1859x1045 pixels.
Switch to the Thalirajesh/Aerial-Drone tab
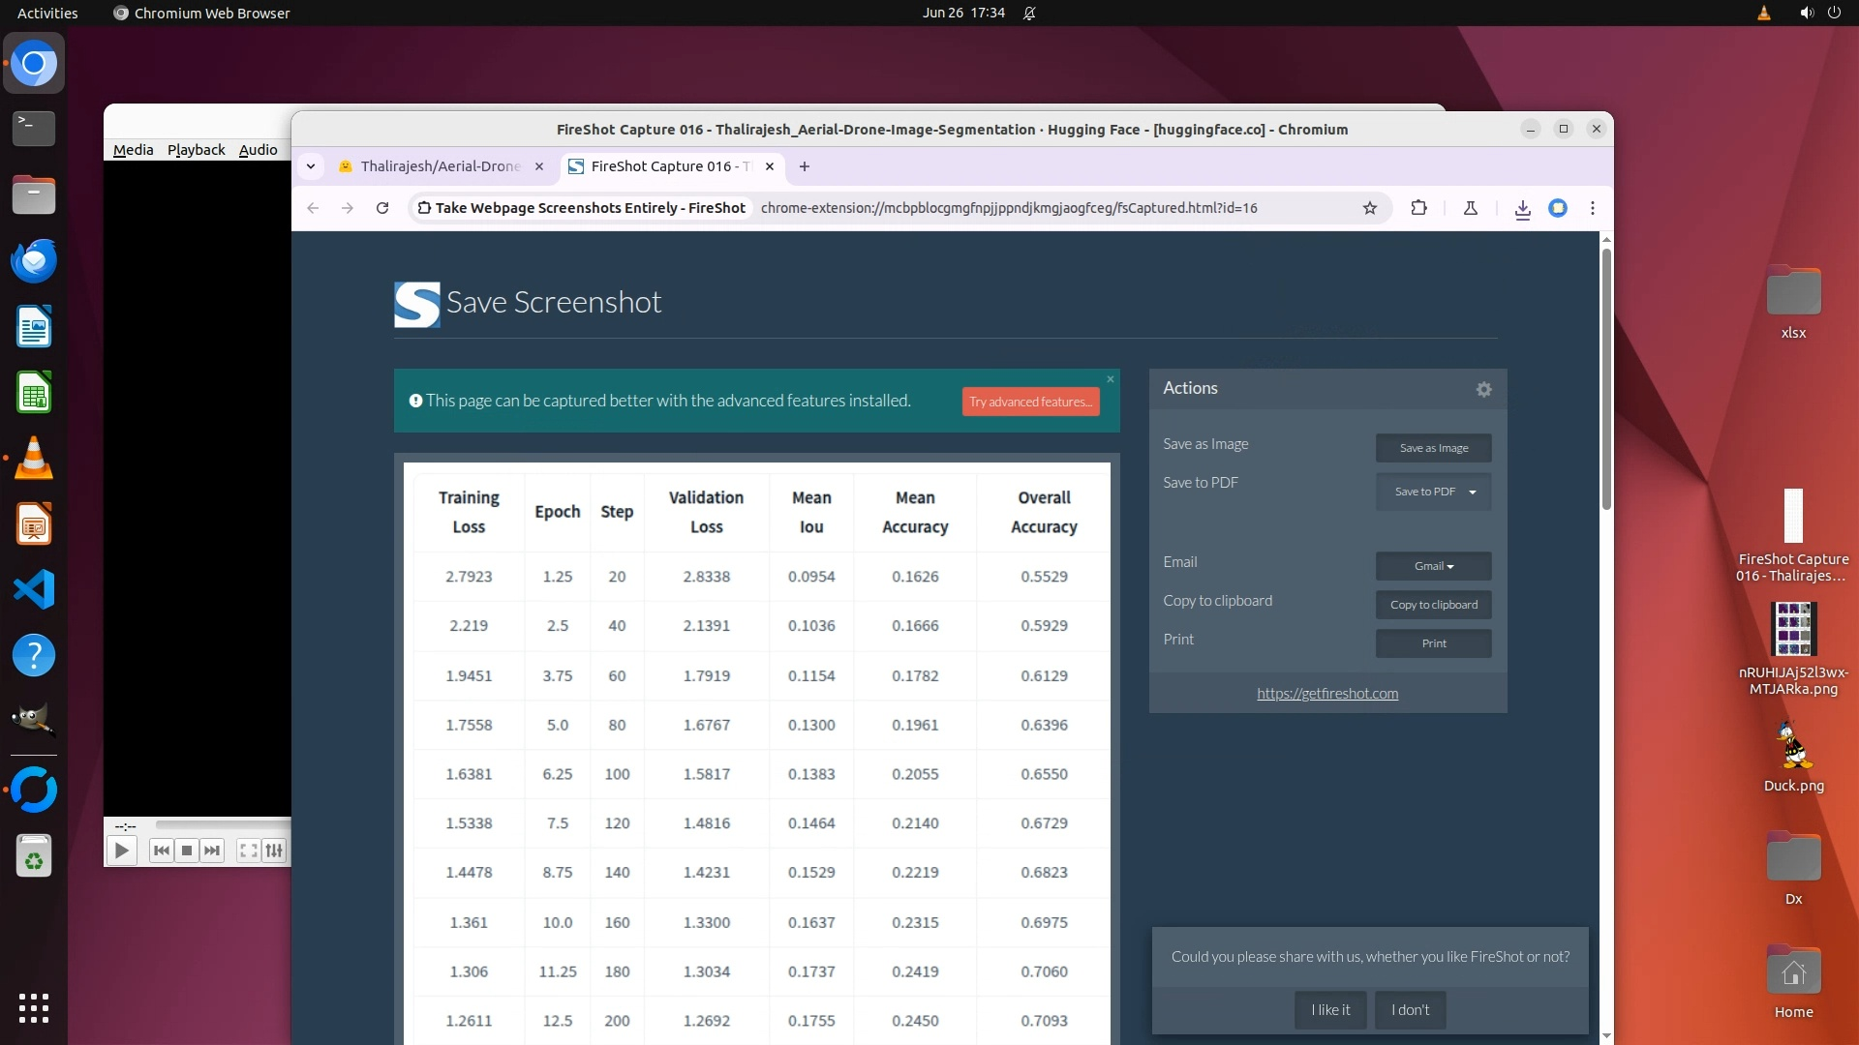coord(441,166)
